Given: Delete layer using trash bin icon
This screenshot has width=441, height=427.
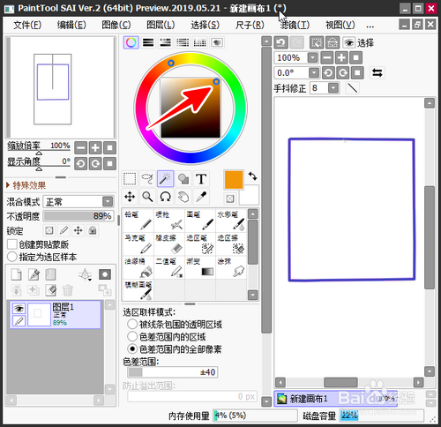Looking at the screenshot, I should coord(68,290).
